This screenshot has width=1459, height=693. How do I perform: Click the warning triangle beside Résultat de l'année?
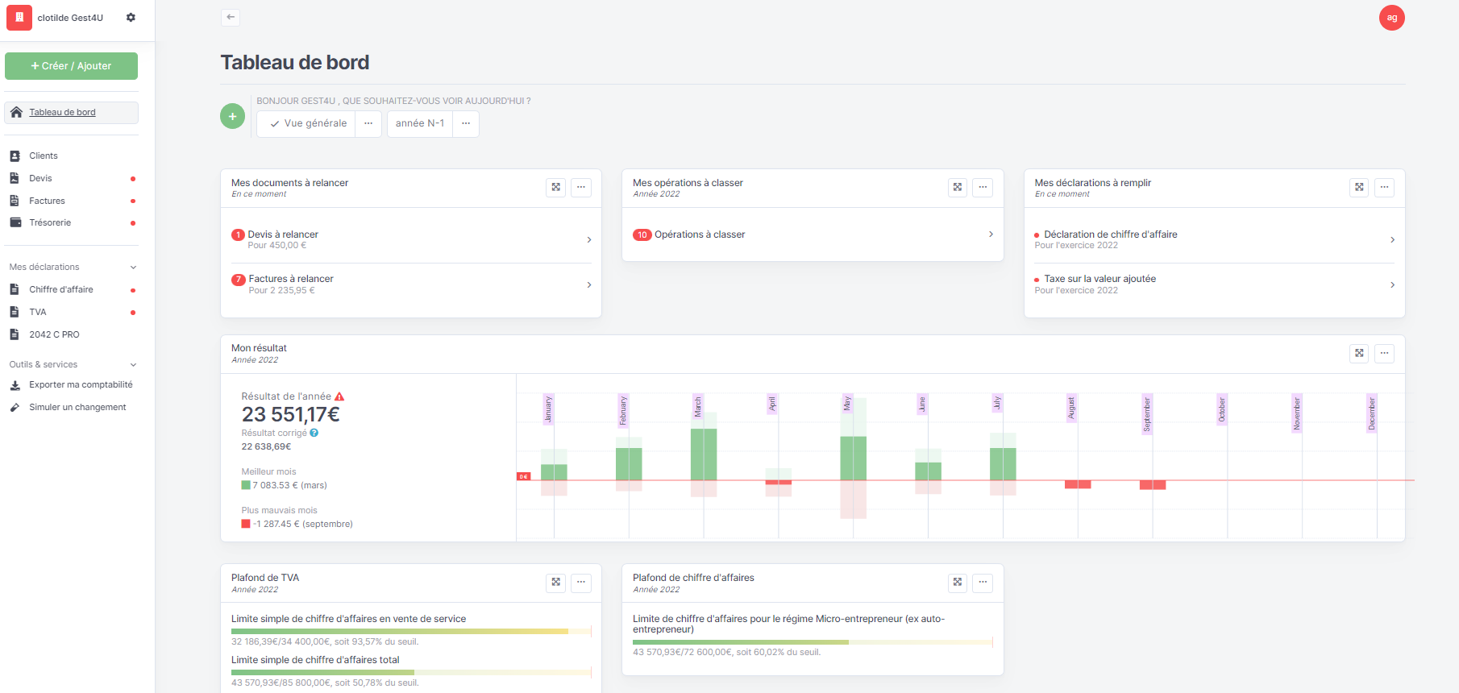[x=339, y=396]
